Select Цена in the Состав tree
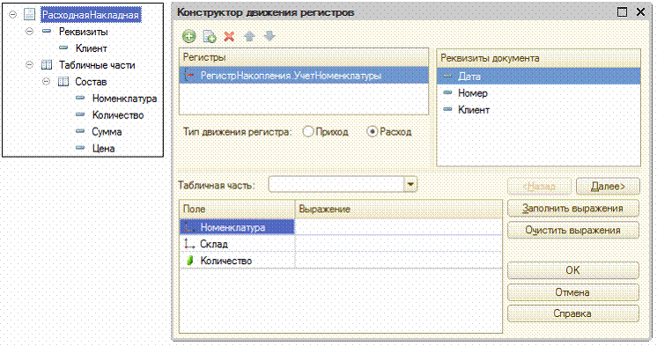657x346 pixels. [104, 148]
